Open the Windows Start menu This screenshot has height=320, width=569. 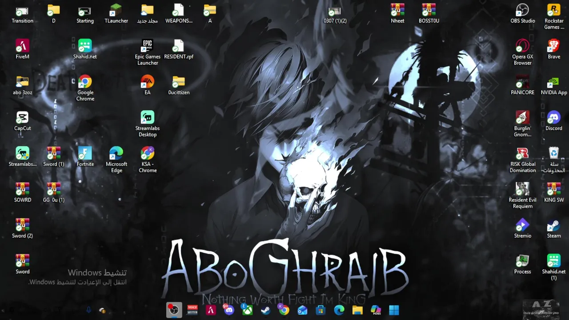394,310
